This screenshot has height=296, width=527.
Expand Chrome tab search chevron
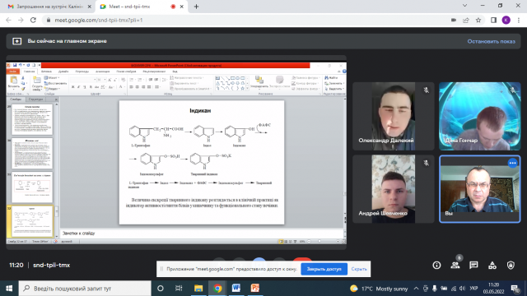click(464, 6)
